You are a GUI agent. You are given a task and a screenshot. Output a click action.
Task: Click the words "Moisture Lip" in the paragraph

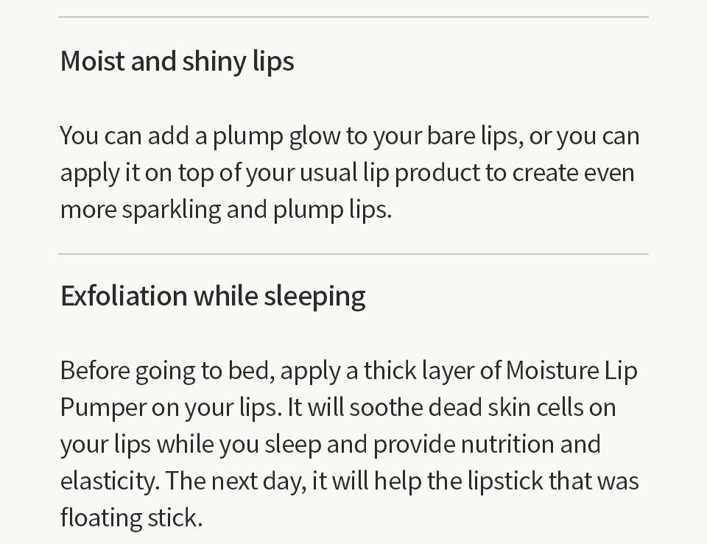[571, 371]
